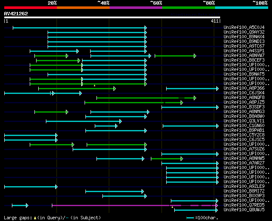
Task: Click the red ~20% identity legend segment
Action: tap(31, 8)
